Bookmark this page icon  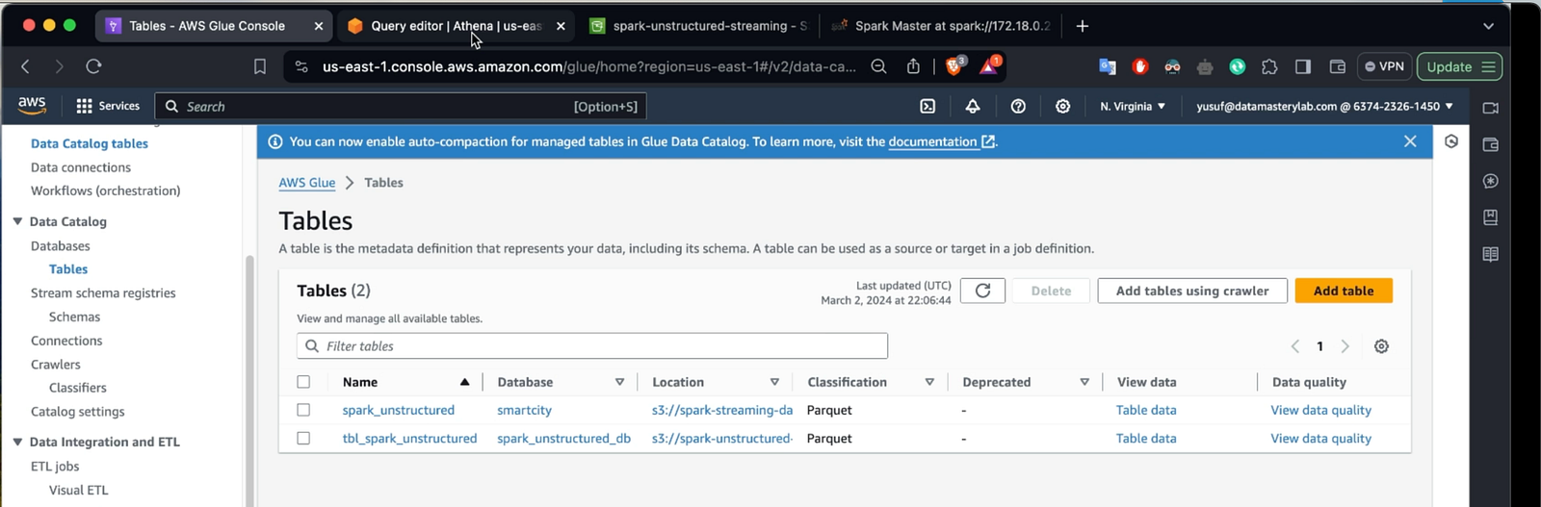coord(260,66)
